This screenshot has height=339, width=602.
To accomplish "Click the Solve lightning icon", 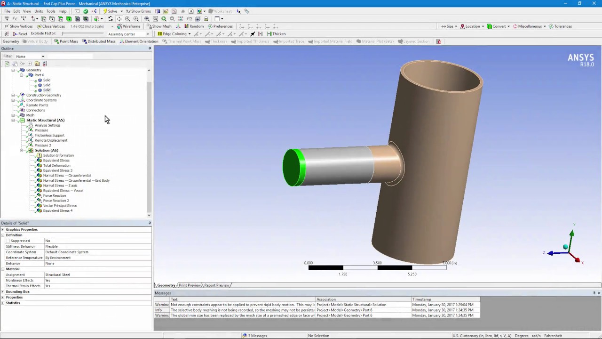I will click(x=105, y=11).
